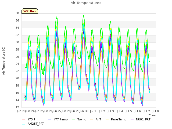The height and width of the screenshot is (129, 172).
Task: Click the Jul 2 x-axis tick label
Action: [x=102, y=111]
